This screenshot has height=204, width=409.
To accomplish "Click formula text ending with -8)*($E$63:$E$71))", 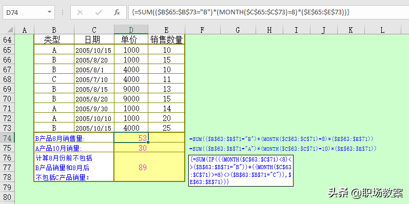I will coord(281,139).
